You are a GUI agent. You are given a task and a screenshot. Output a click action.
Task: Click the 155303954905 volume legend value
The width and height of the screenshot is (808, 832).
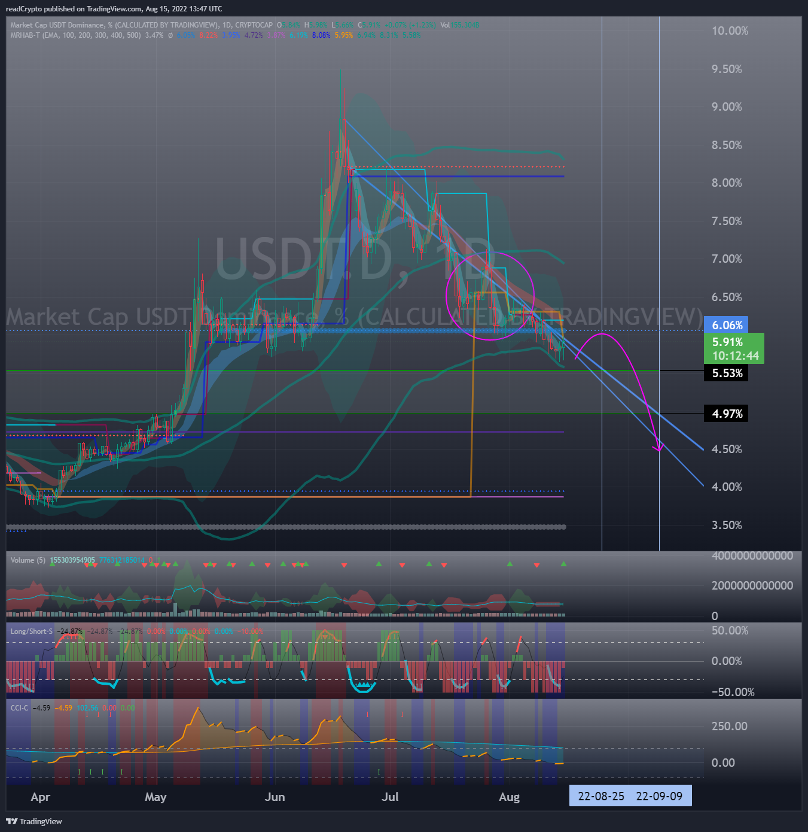tap(72, 560)
